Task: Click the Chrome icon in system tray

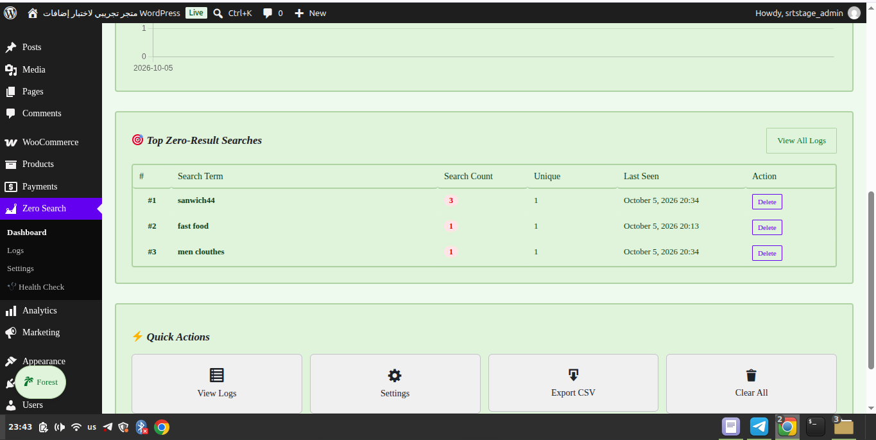Action: pos(162,427)
